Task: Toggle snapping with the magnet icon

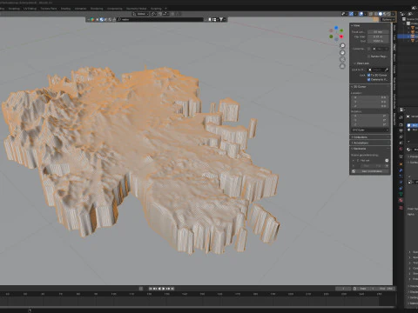Action: coord(159,14)
